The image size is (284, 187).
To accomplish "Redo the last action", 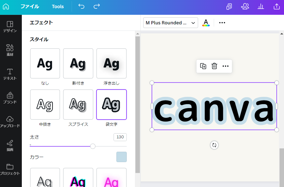I will [97, 6].
